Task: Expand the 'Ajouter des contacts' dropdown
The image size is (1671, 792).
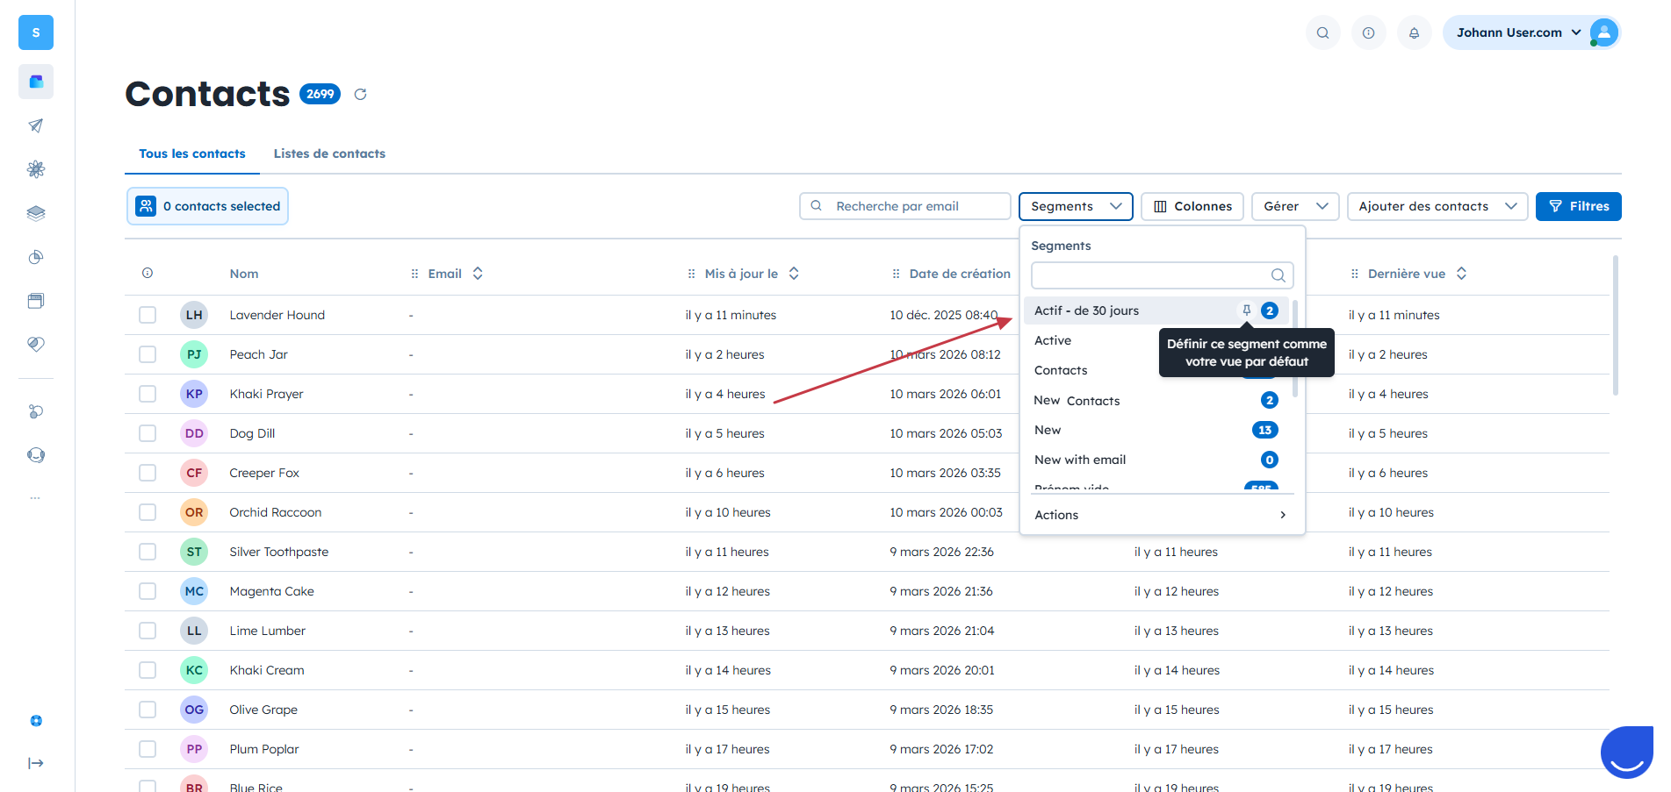Action: [x=1437, y=206]
